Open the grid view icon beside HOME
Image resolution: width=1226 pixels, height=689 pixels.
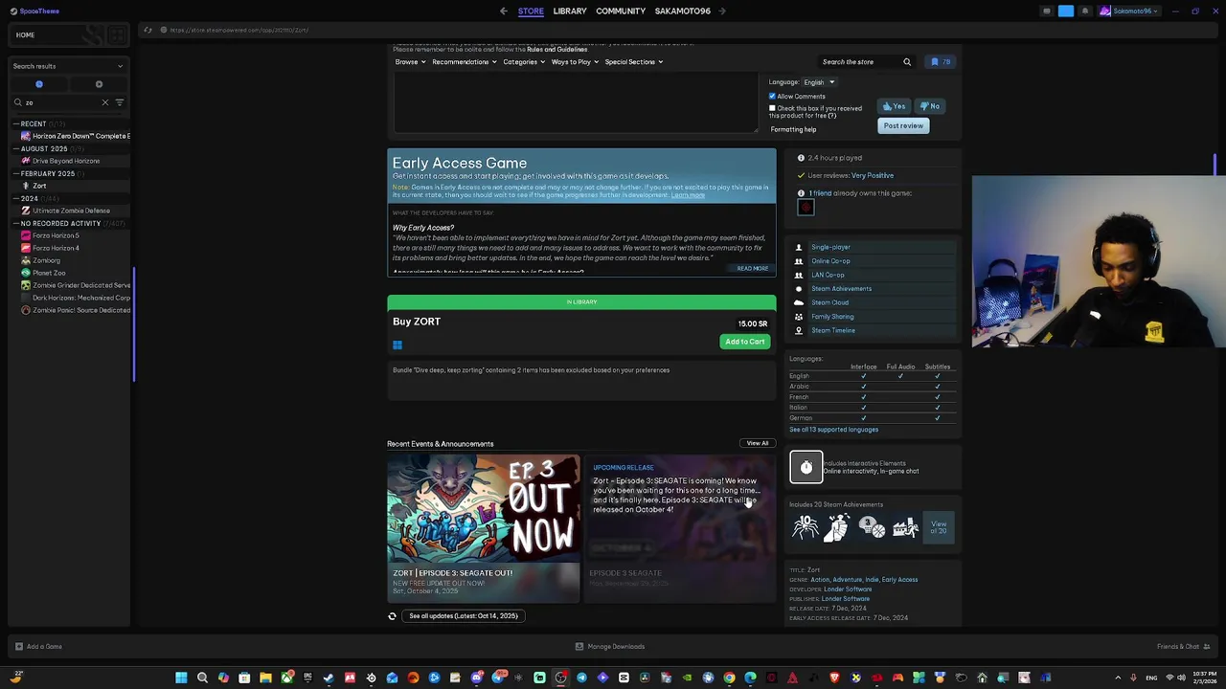coord(117,35)
